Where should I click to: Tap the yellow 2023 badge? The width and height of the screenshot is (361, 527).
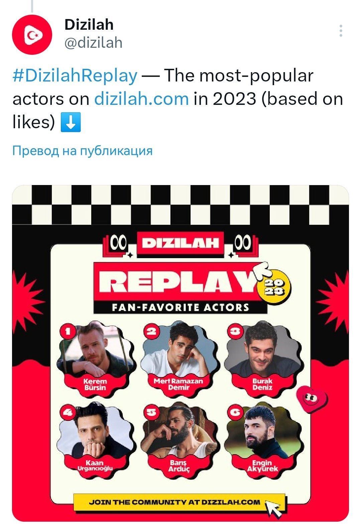tap(274, 288)
